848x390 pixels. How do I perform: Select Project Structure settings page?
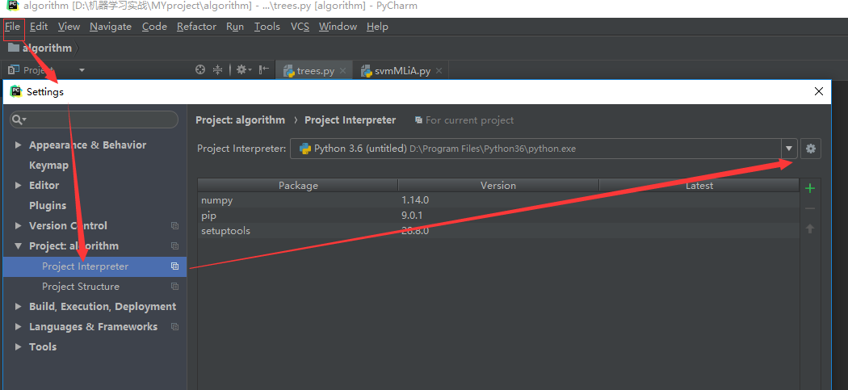coord(81,287)
